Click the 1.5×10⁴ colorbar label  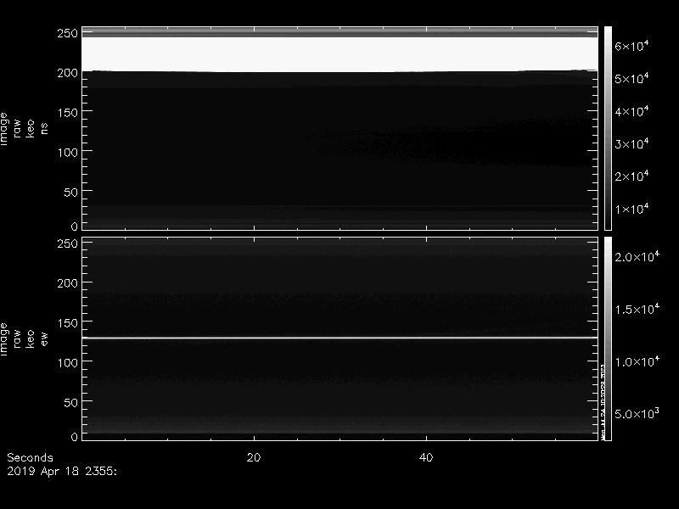(x=637, y=309)
